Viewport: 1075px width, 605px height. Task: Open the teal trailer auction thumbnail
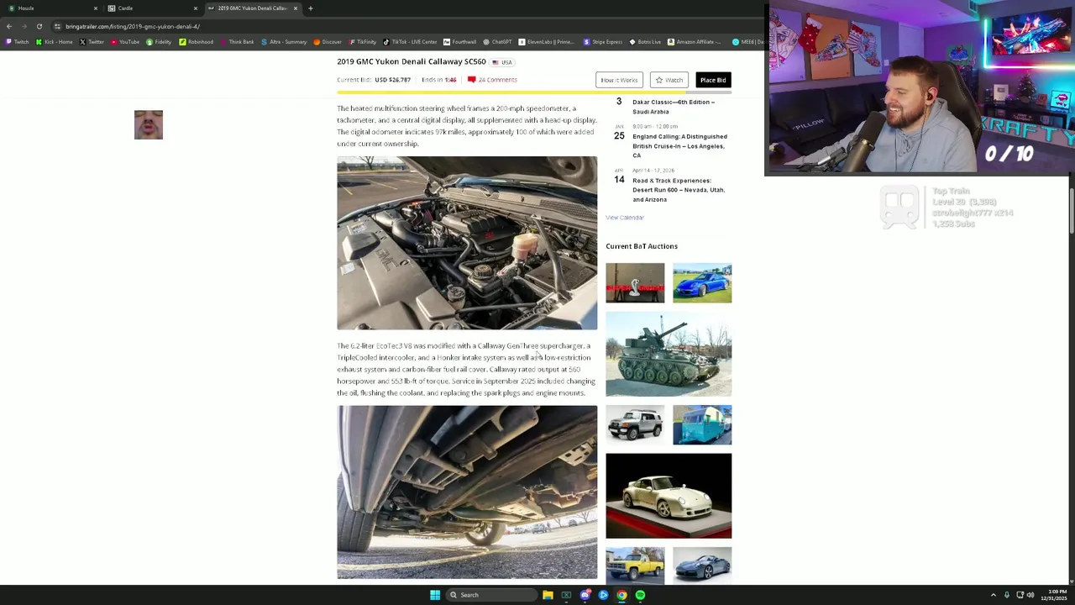[x=702, y=424]
